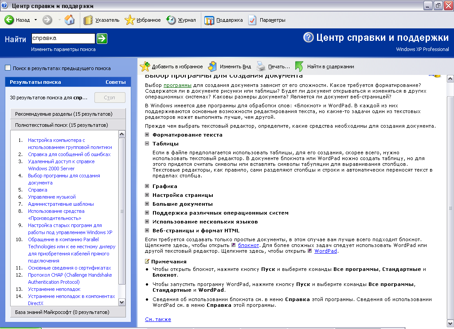Click the Изменить Вид icon
This screenshot has height=329, width=454.
[x=212, y=67]
